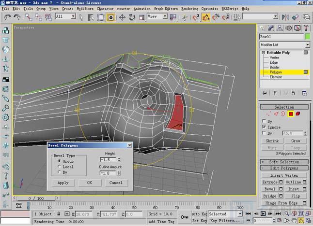Go to the end frame
The image size is (313, 226).
[x=278, y=213]
